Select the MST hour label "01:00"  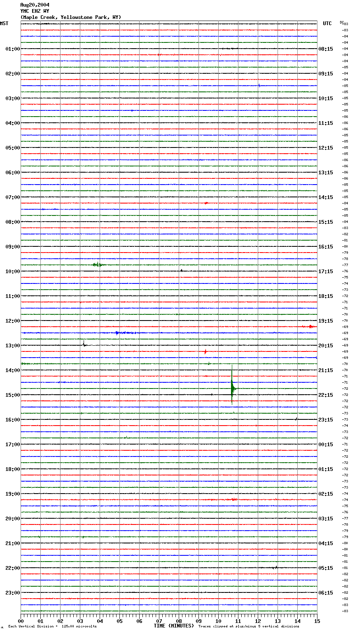coord(12,49)
